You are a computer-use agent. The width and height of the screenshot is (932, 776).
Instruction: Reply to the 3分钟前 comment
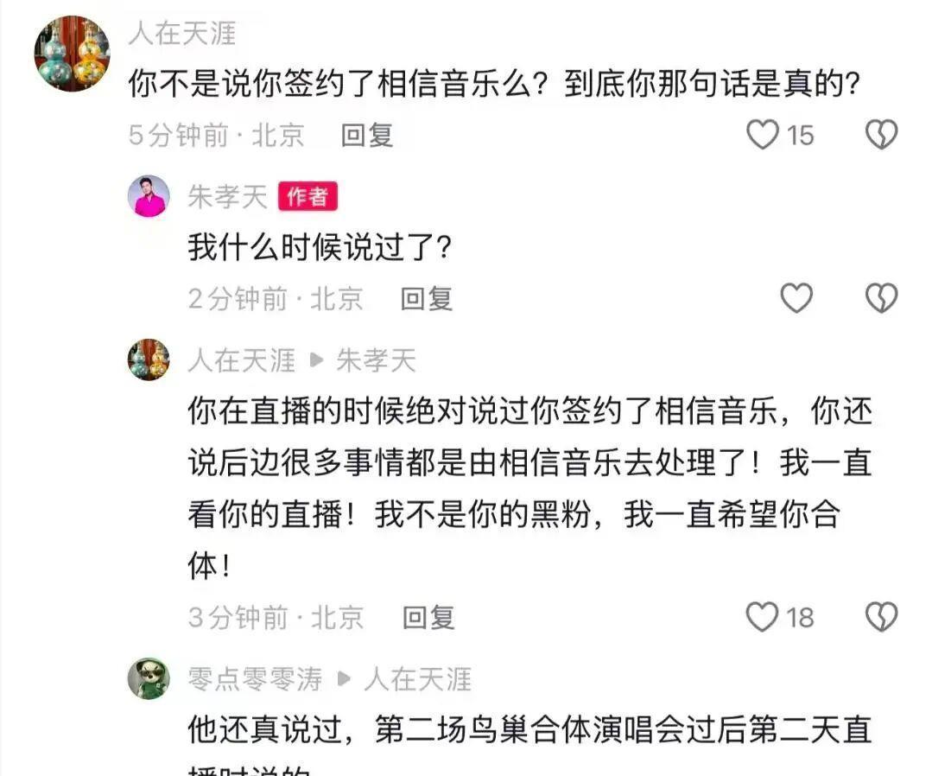tap(428, 617)
